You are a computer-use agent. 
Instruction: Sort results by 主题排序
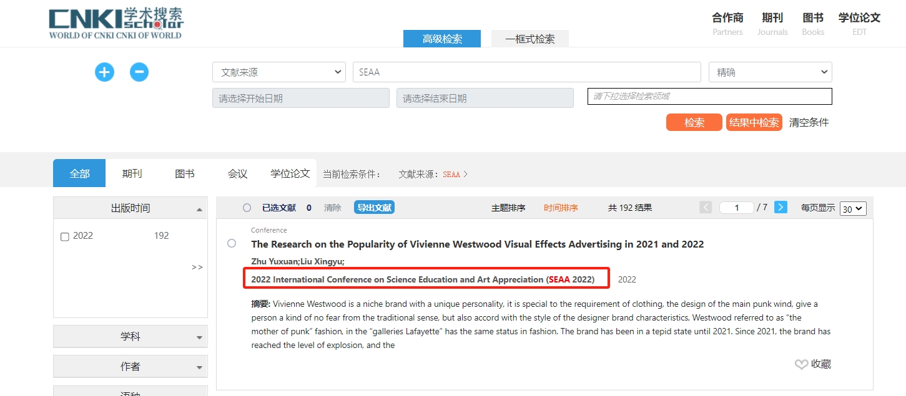click(508, 208)
